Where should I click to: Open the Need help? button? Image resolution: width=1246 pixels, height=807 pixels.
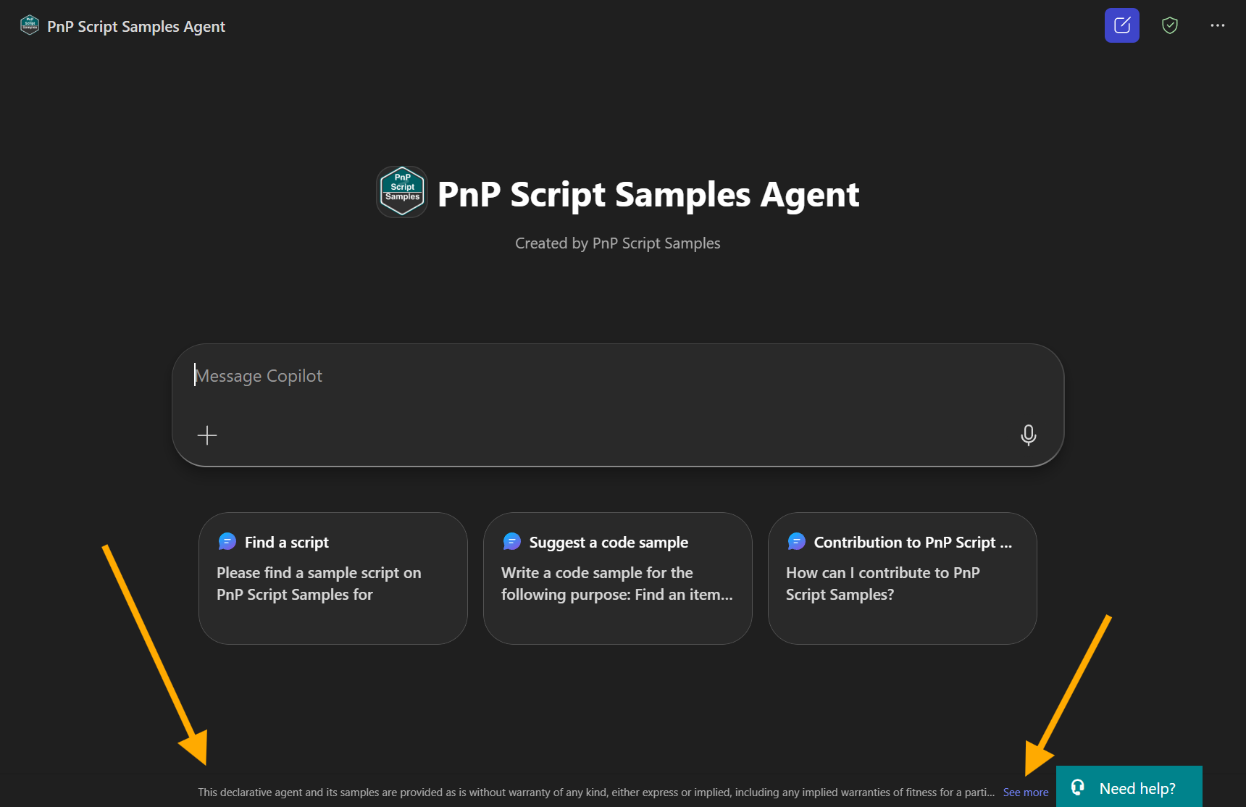tap(1136, 788)
